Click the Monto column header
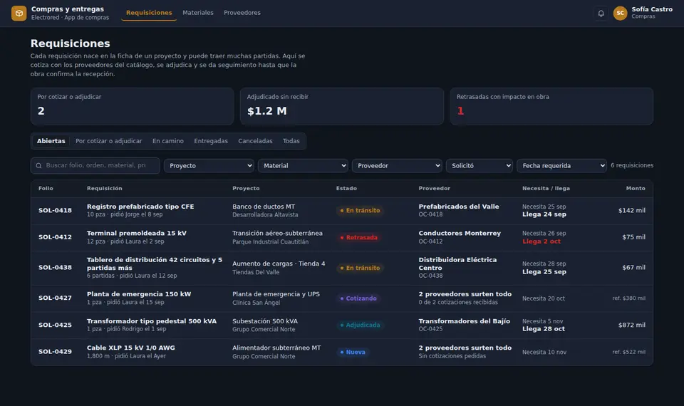 [x=636, y=188]
